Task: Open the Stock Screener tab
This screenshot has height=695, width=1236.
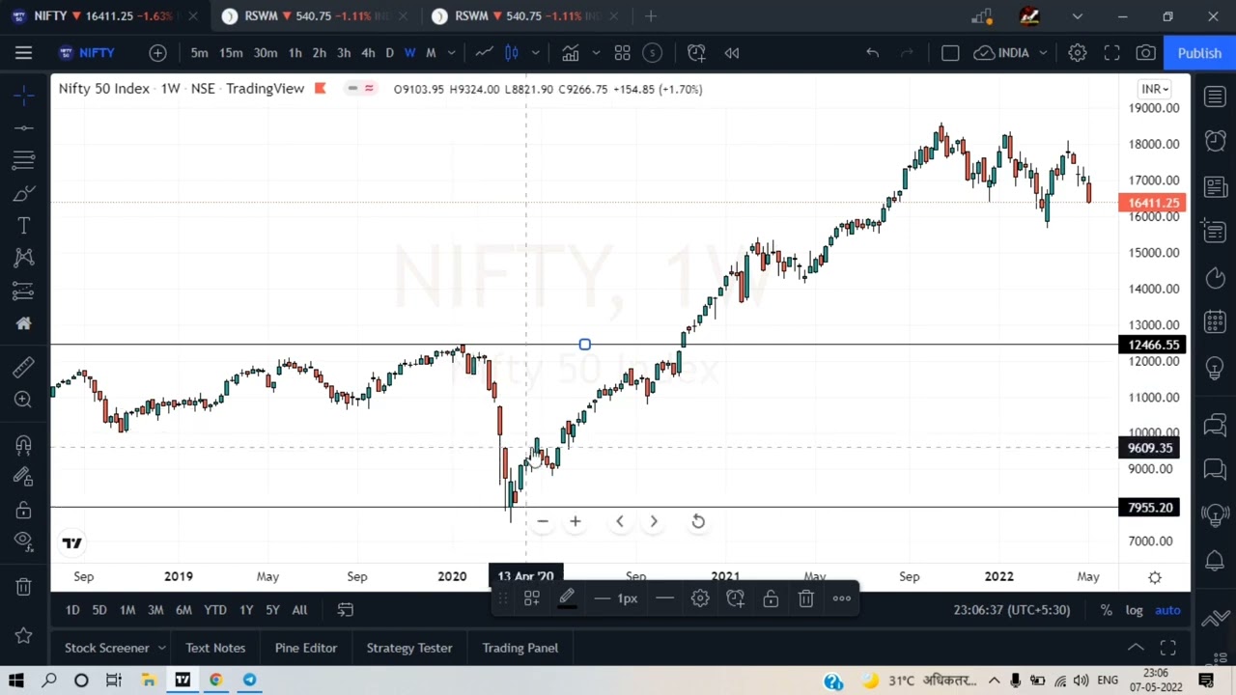Action: click(106, 648)
